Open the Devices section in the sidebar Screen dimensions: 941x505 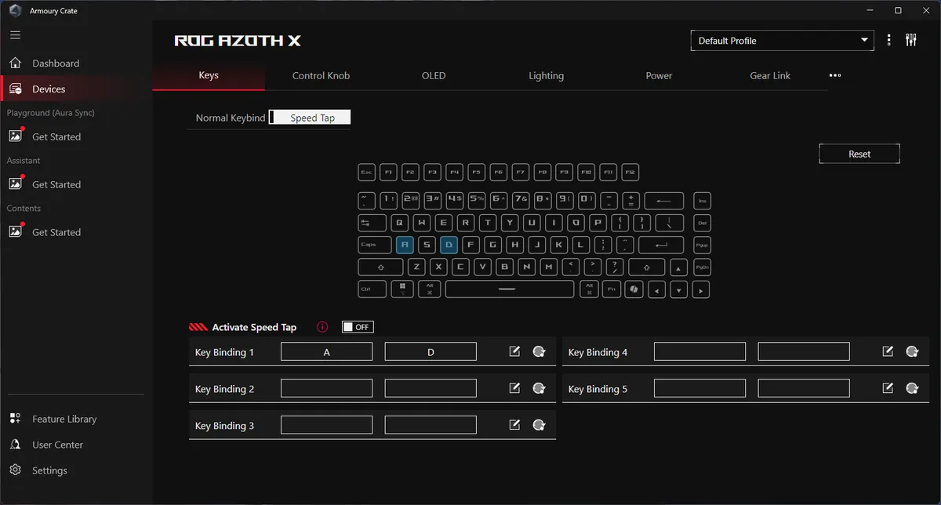(47, 89)
